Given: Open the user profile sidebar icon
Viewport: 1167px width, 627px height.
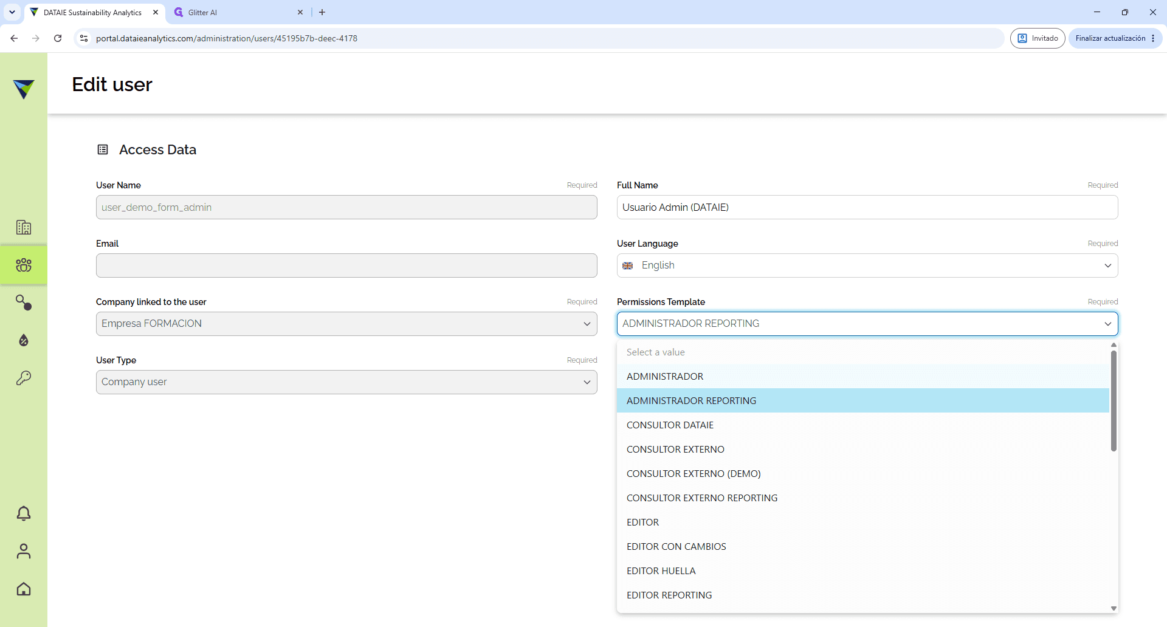Looking at the screenshot, I should click(24, 551).
